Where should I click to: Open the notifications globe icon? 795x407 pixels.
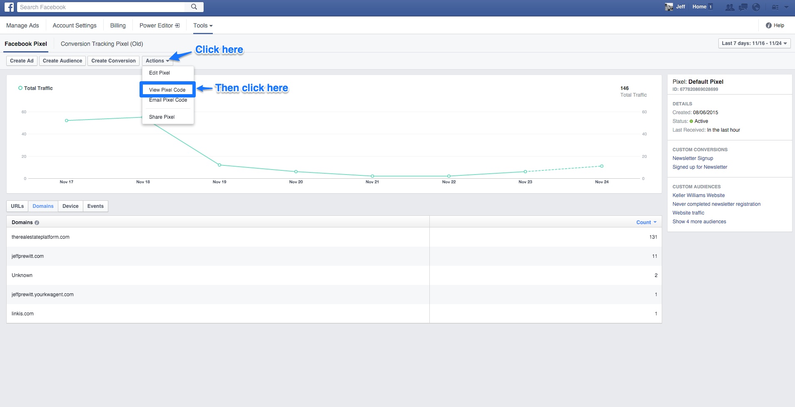[x=756, y=7]
